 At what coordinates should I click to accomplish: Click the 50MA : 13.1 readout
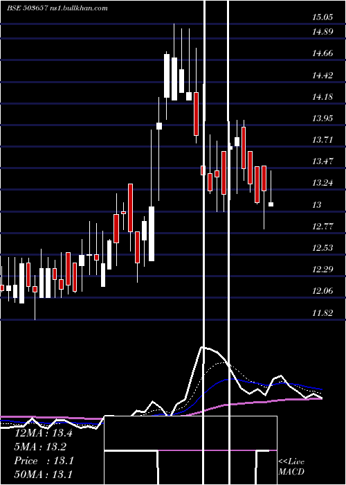click(43, 475)
